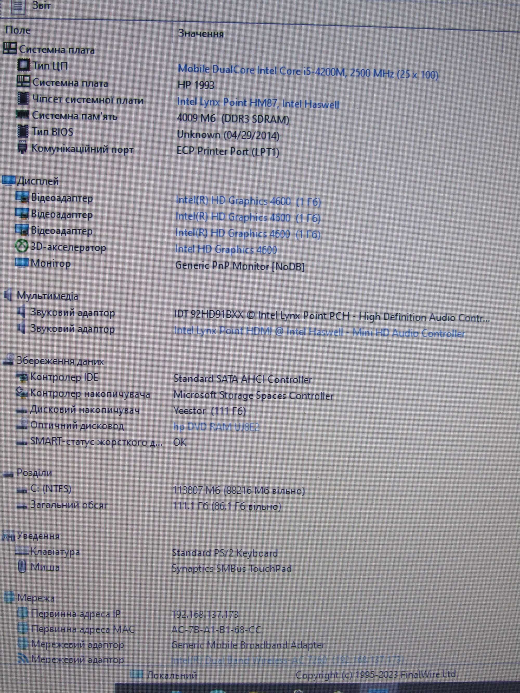The width and height of the screenshot is (520, 693).
Task: Click the Тип BIOS chip icon
Action: tap(22, 131)
